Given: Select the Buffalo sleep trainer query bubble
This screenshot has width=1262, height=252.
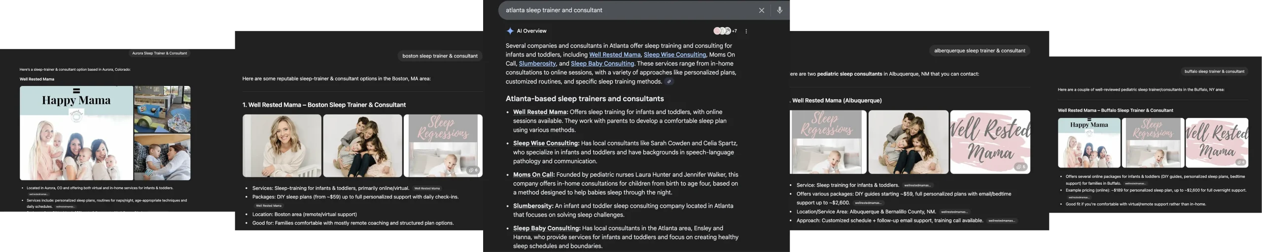Looking at the screenshot, I should [x=1214, y=72].
